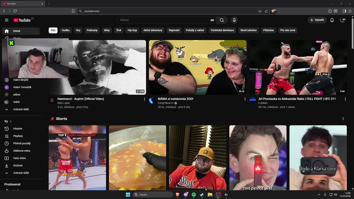Expand subscriptions with Zobrazit další under Adele
The height and width of the screenshot is (199, 354).
click(x=22, y=109)
